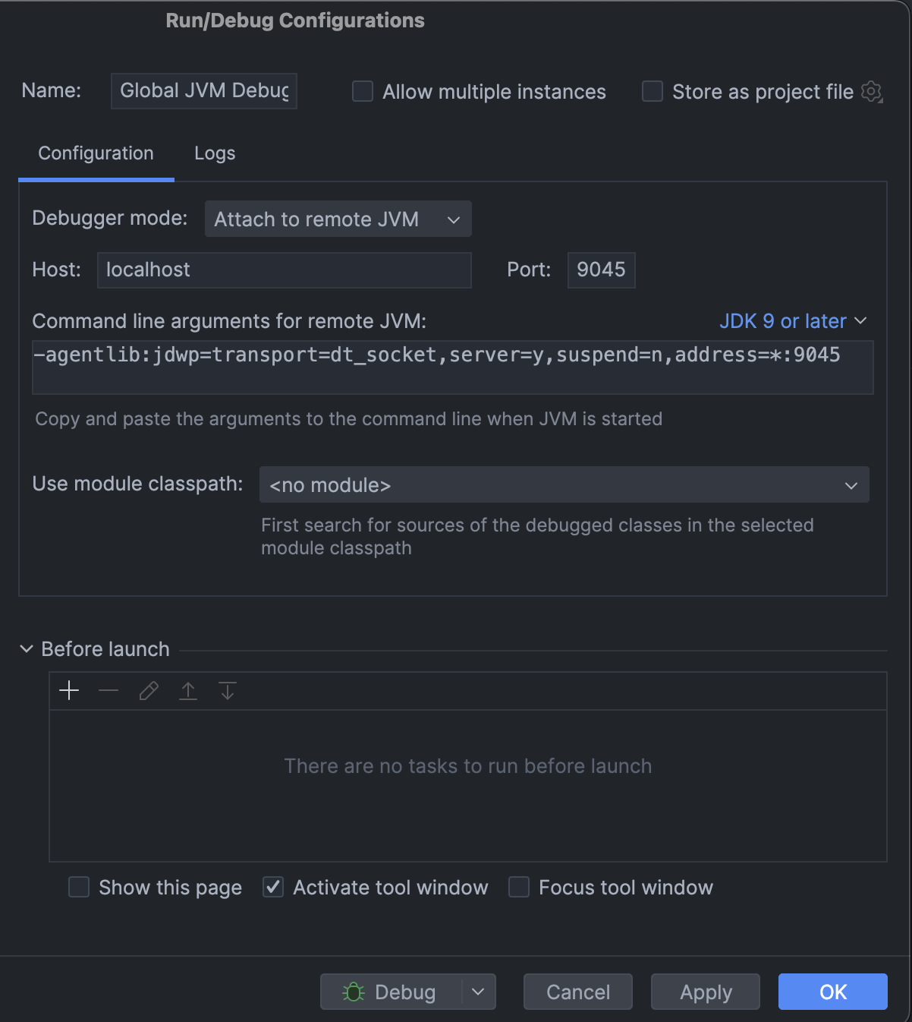
Task: Move the selected task up
Action: tap(187, 691)
